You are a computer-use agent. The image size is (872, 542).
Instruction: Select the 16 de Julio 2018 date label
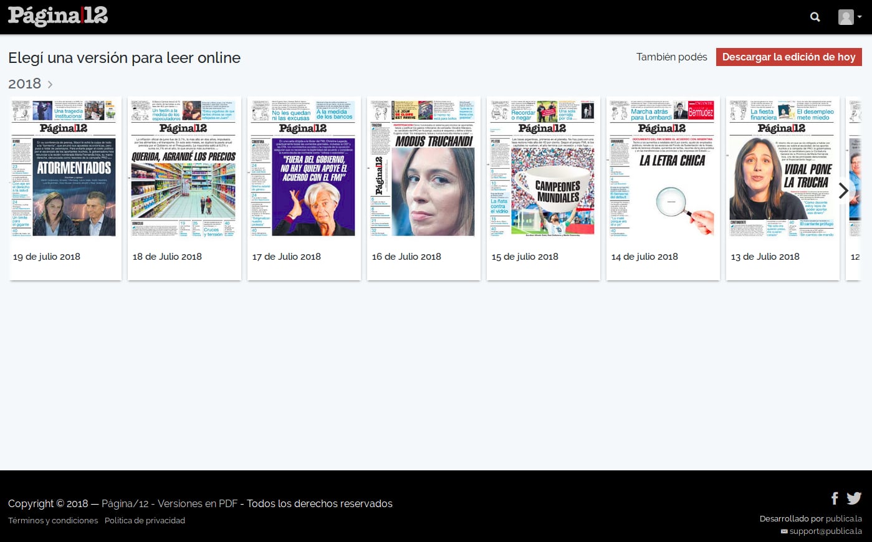pos(406,257)
